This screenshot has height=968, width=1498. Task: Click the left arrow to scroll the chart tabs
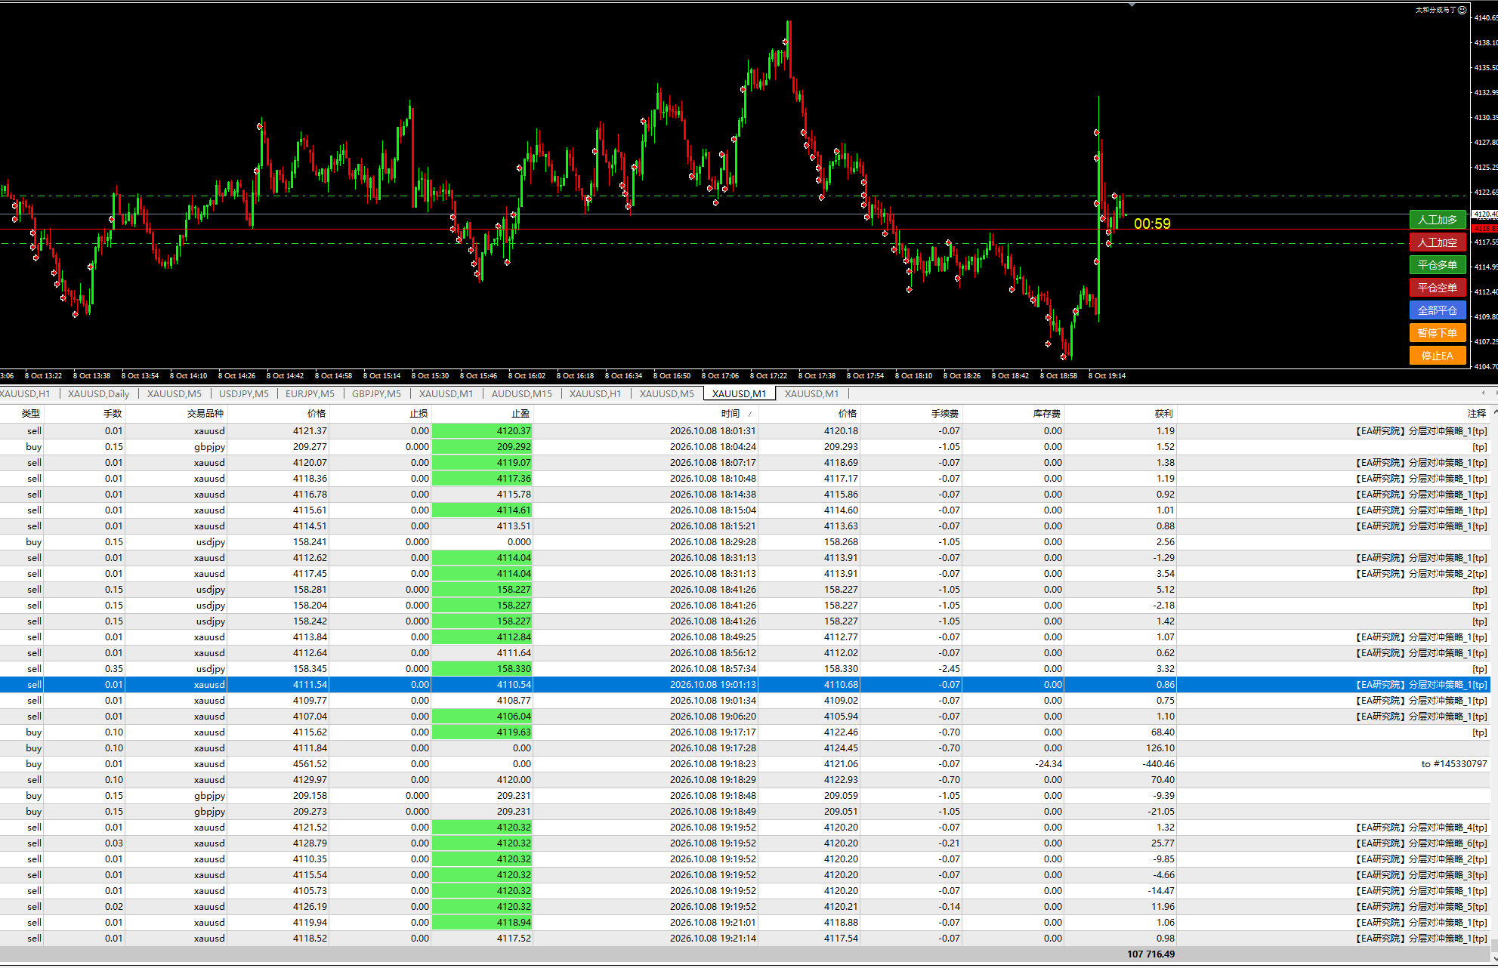point(1483,393)
